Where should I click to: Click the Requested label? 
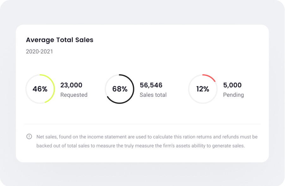(74, 95)
